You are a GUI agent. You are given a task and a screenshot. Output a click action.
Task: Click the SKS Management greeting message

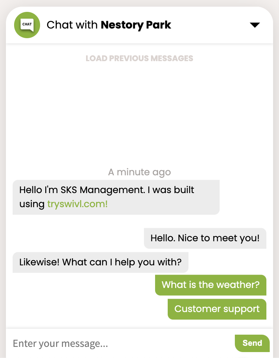click(x=116, y=197)
